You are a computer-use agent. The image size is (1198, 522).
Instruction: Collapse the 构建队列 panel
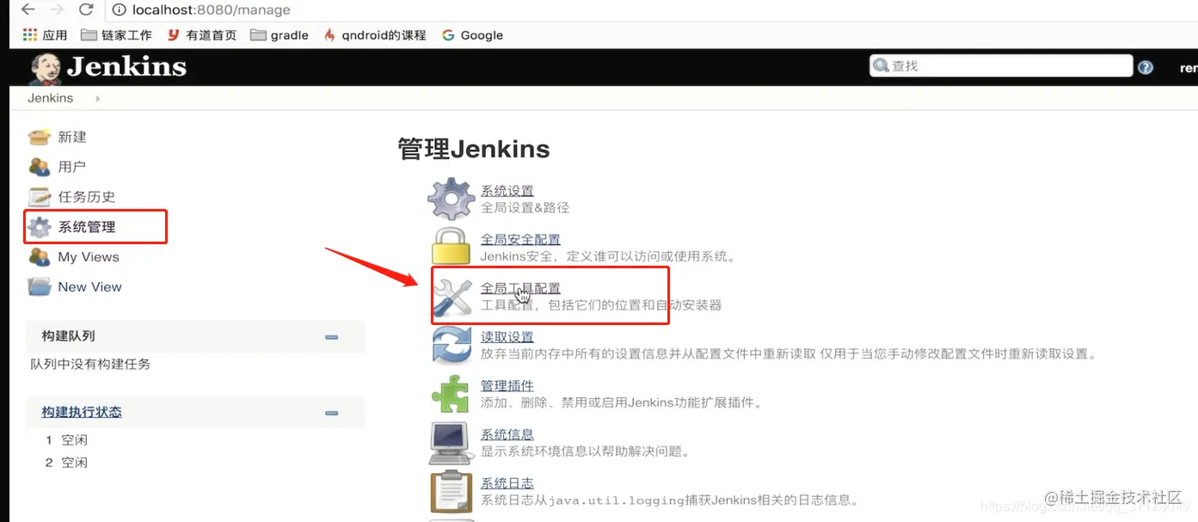[x=332, y=337]
